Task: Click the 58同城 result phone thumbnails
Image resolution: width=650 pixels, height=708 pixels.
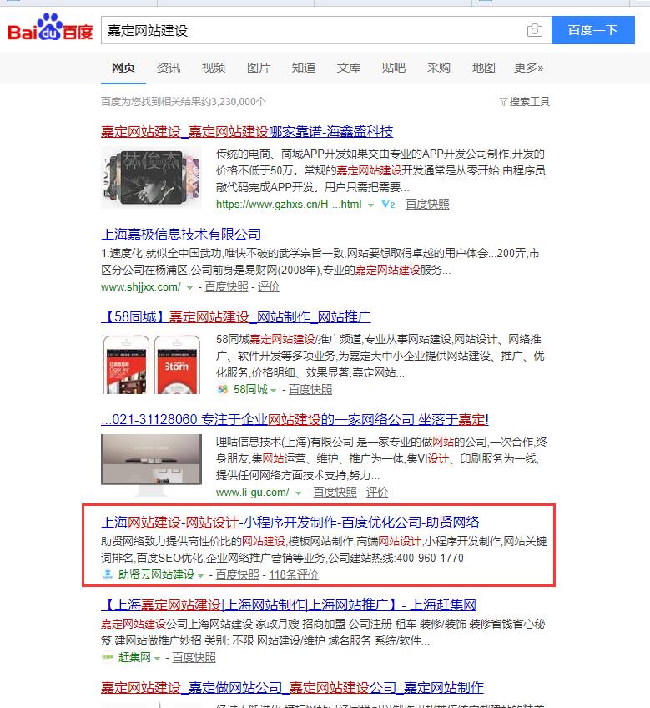Action: coord(151,364)
